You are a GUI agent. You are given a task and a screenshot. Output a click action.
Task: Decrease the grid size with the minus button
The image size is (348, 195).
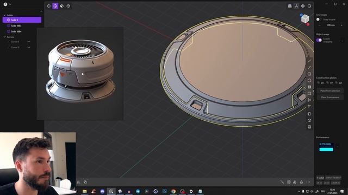pyautogui.click(x=320, y=25)
